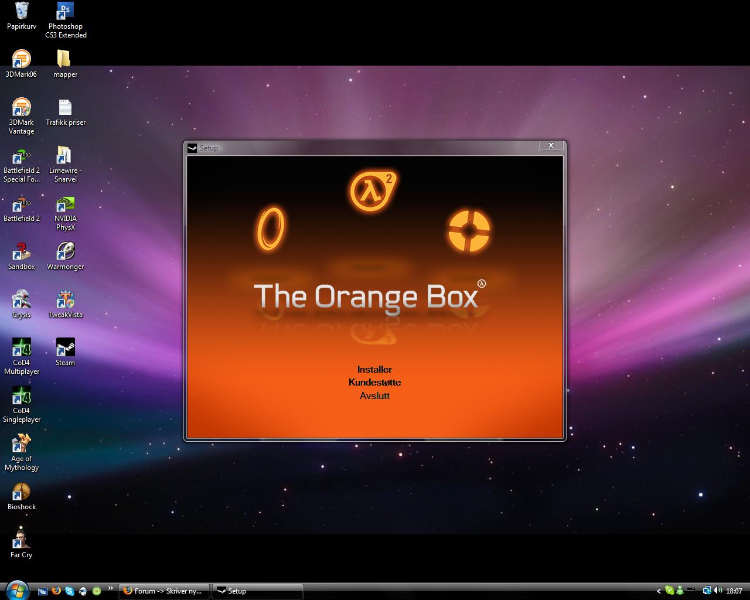Click the black bar tray icon
Viewport: 750px width, 600px height.
click(691, 589)
